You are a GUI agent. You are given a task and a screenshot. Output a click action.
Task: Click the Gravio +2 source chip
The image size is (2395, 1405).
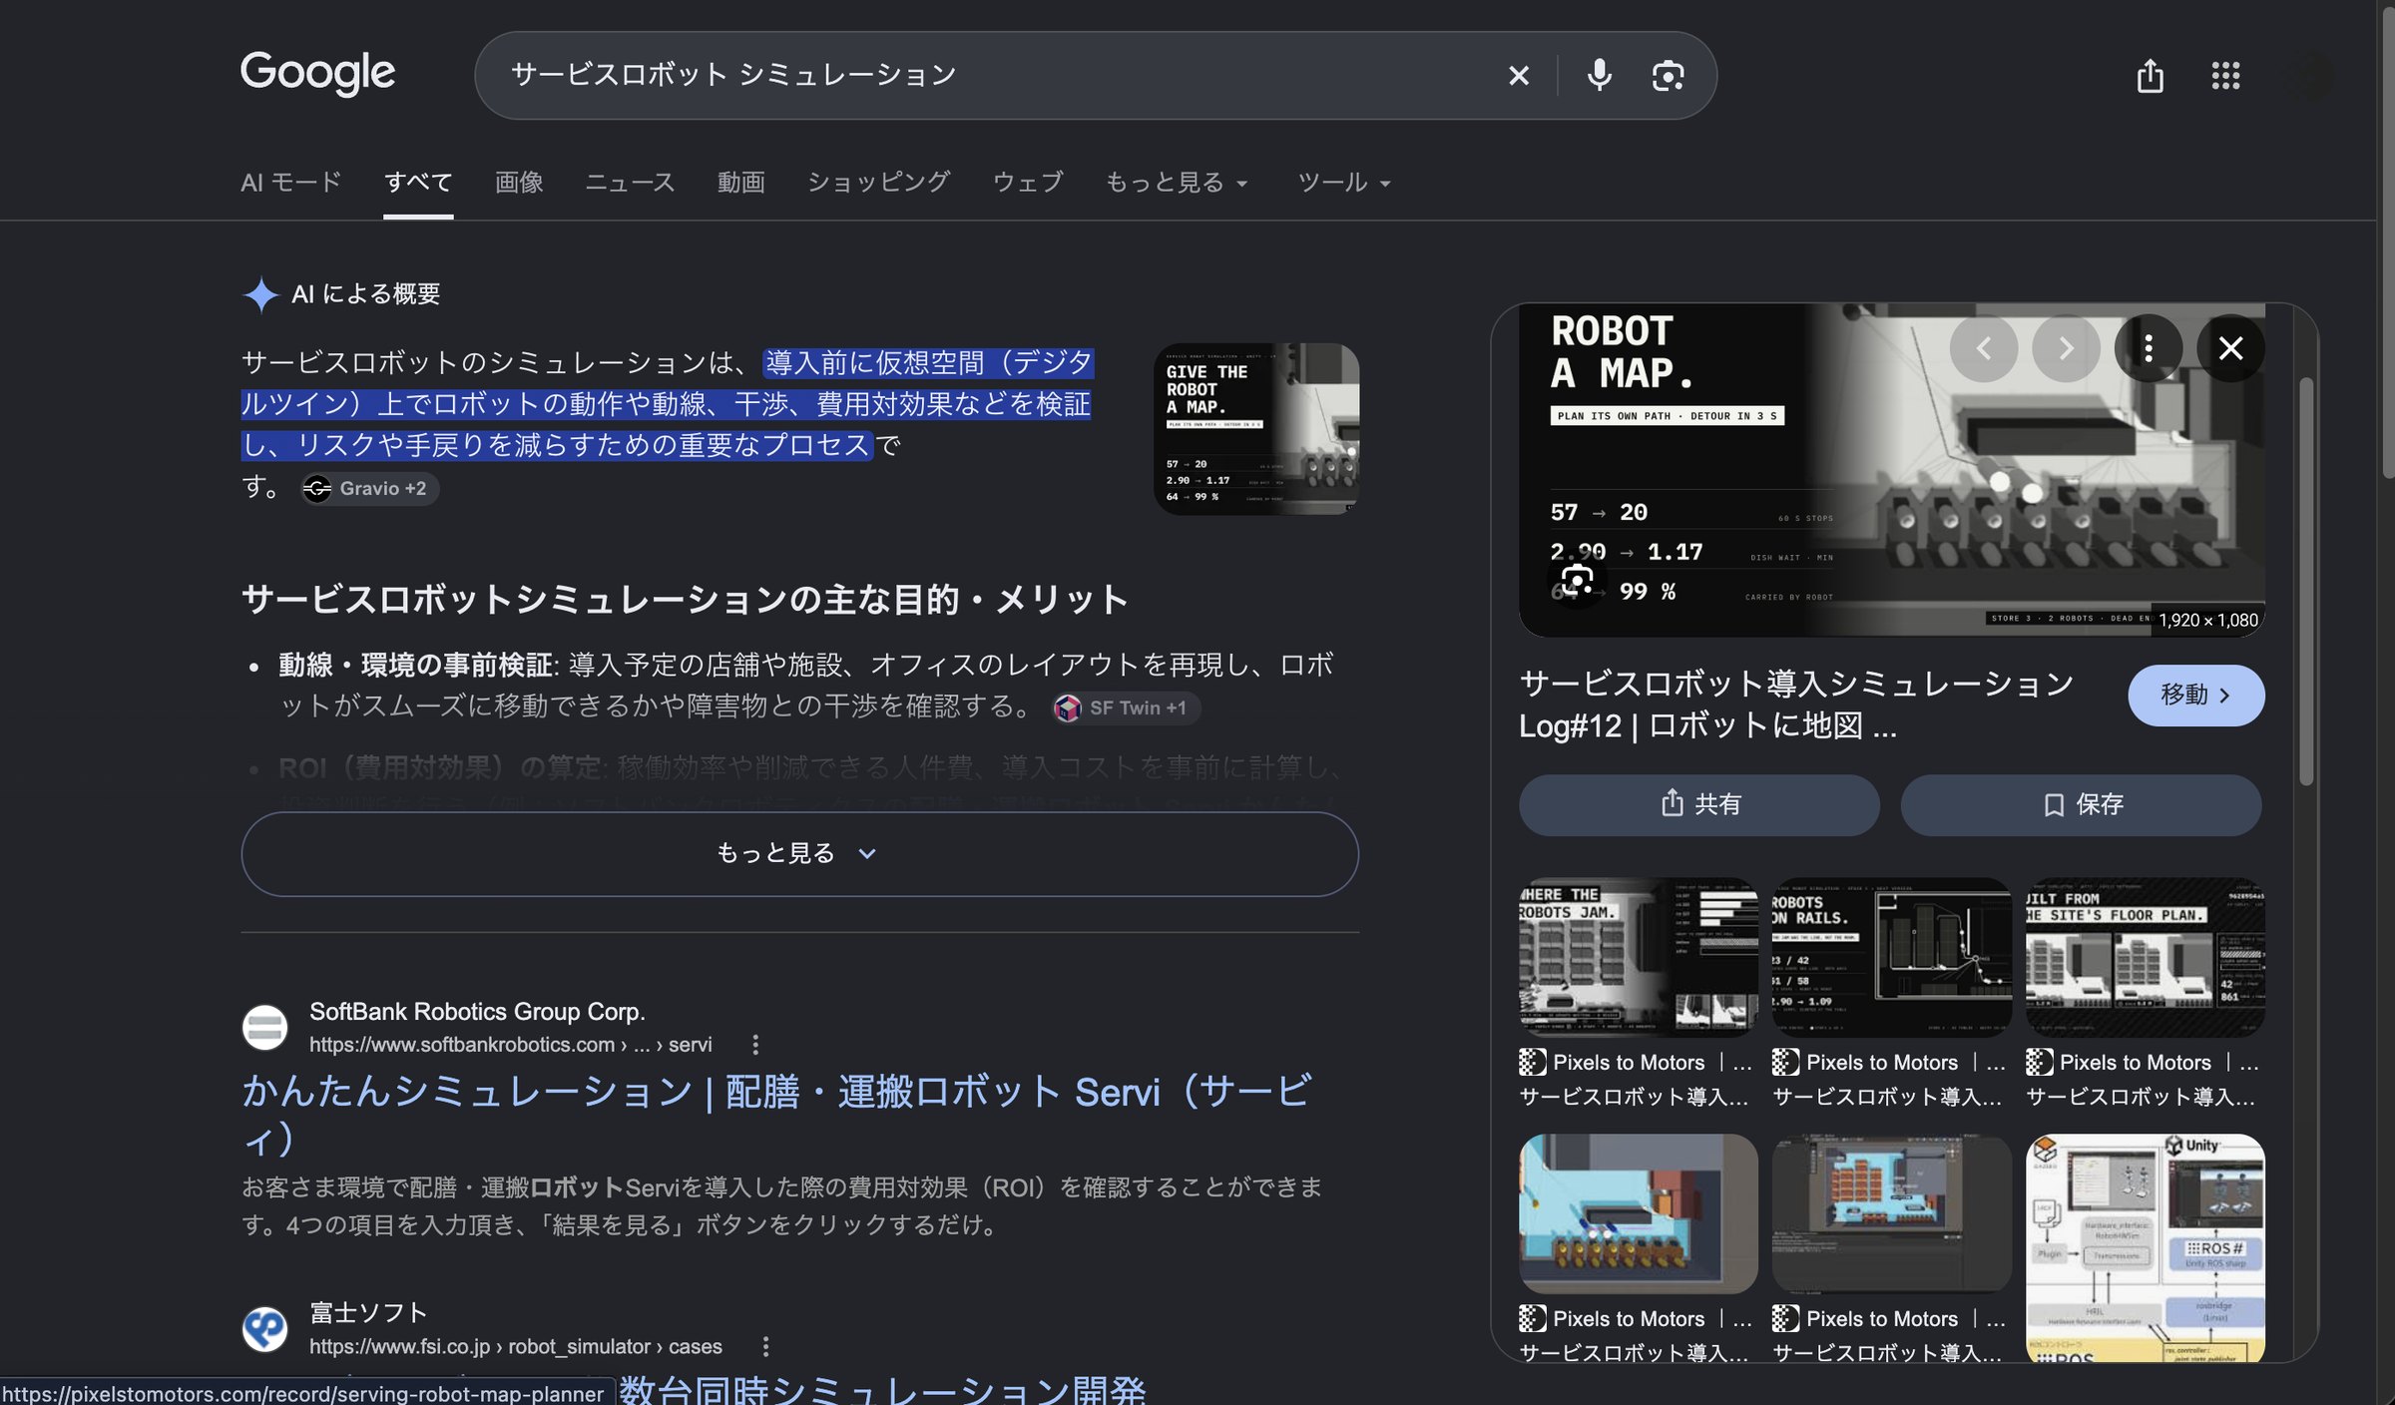[370, 489]
